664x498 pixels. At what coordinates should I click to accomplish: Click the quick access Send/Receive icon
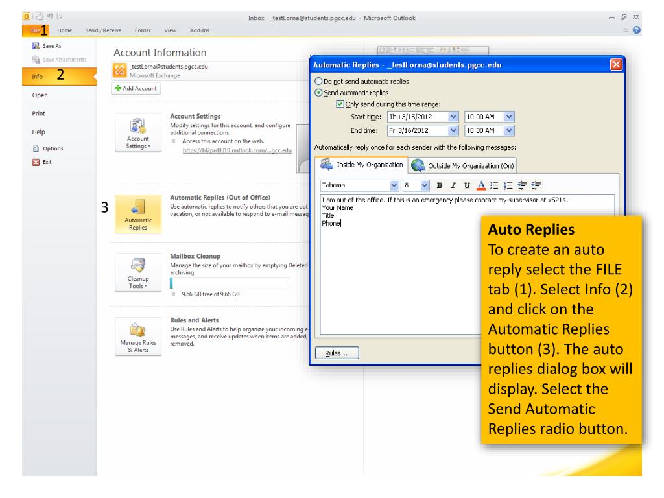point(40,16)
